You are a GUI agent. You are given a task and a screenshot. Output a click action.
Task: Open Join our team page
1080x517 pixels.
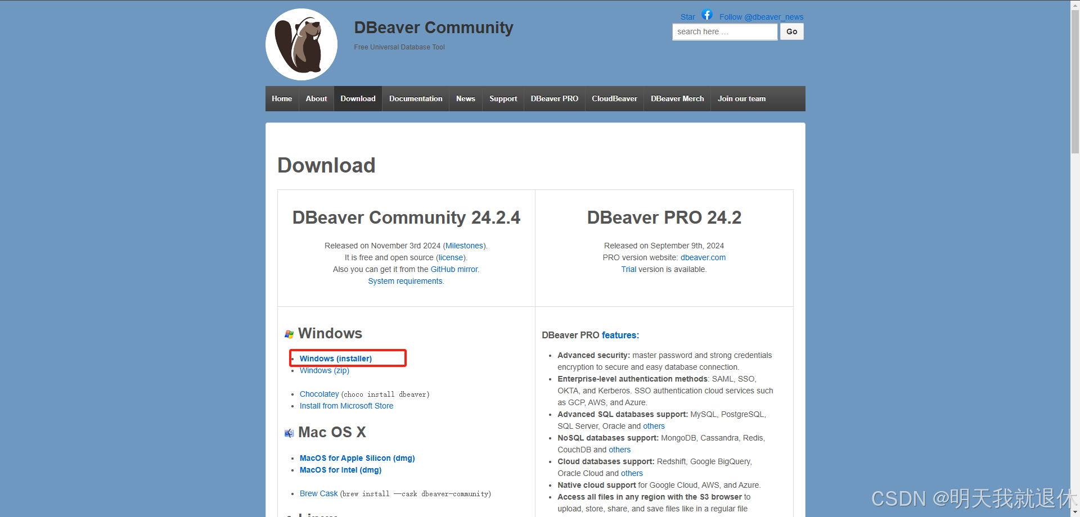point(741,98)
